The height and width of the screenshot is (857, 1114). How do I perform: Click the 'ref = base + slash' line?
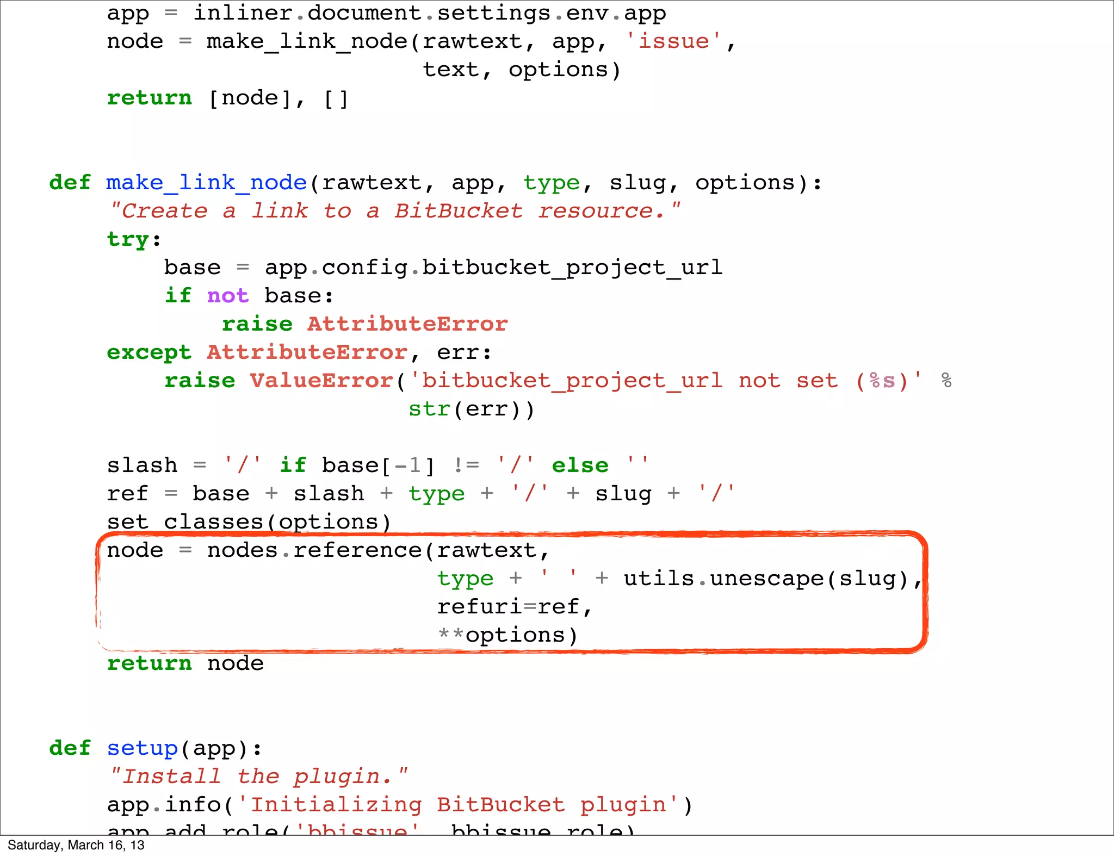point(421,494)
